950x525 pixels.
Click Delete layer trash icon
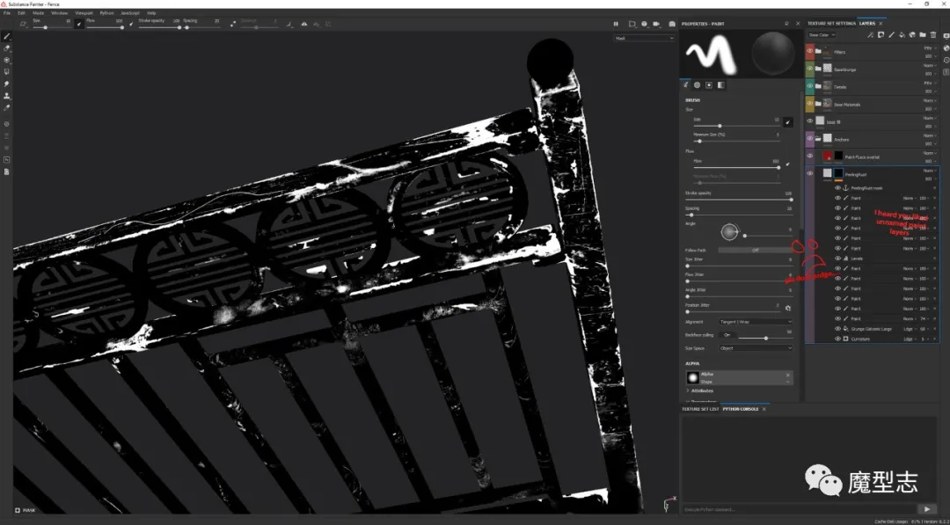933,35
